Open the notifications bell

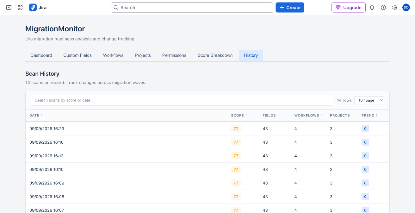point(372,8)
